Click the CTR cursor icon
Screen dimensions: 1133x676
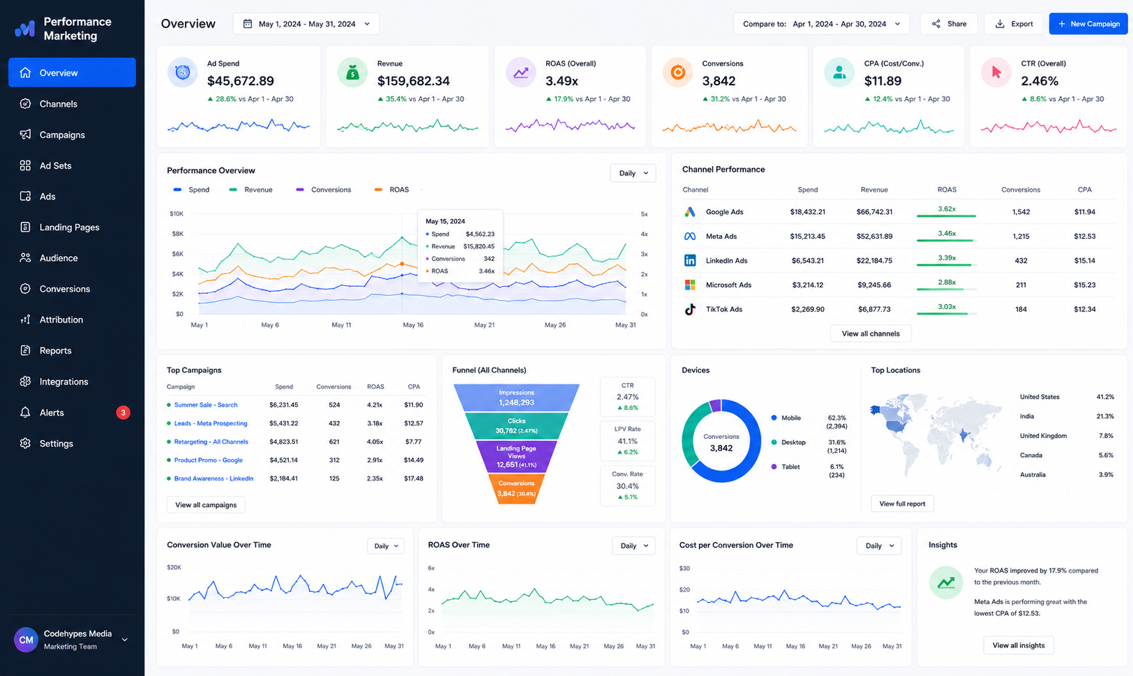(x=996, y=73)
